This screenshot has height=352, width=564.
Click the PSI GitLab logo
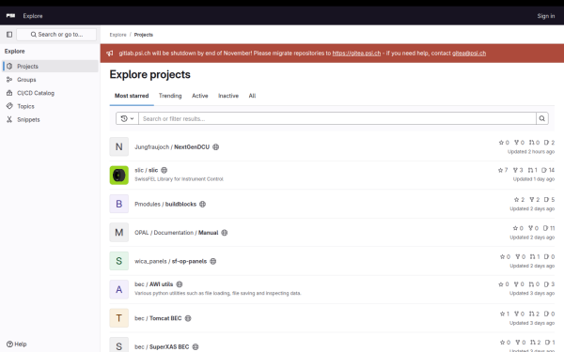coord(10,16)
